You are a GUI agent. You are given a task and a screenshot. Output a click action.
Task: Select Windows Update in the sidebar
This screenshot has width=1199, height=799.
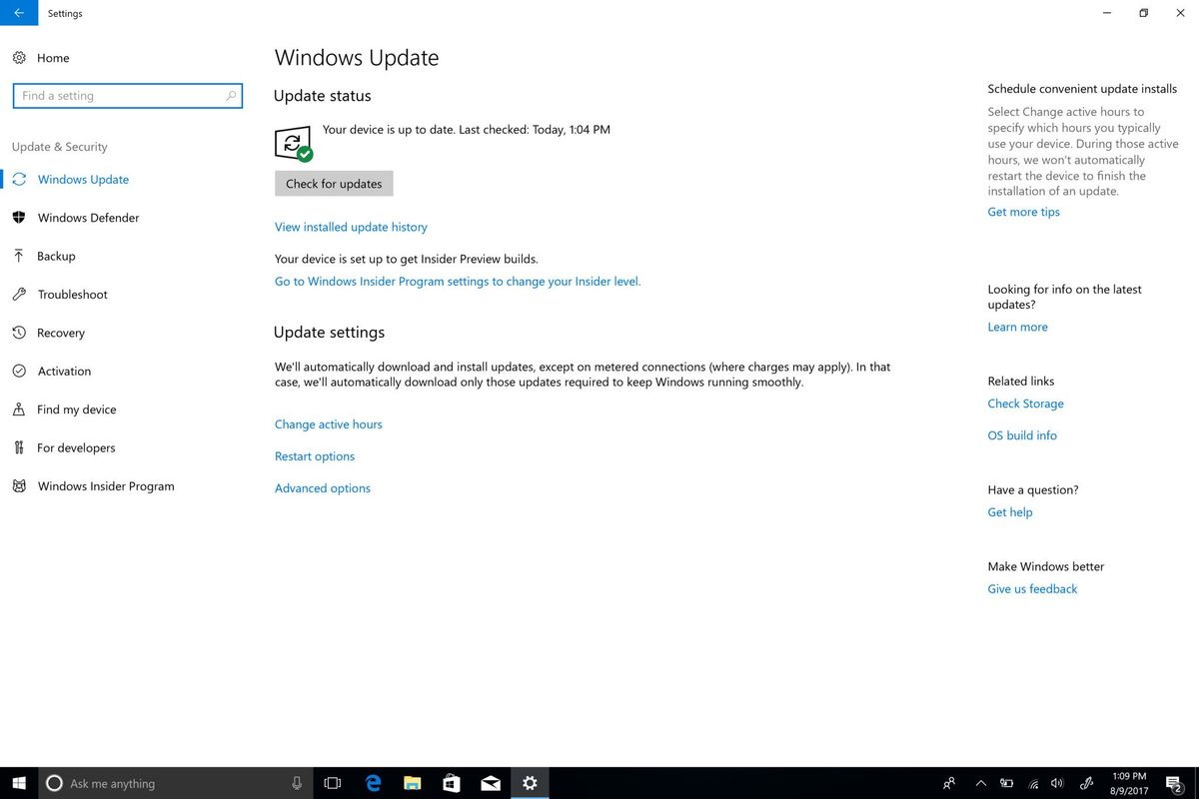(x=82, y=179)
